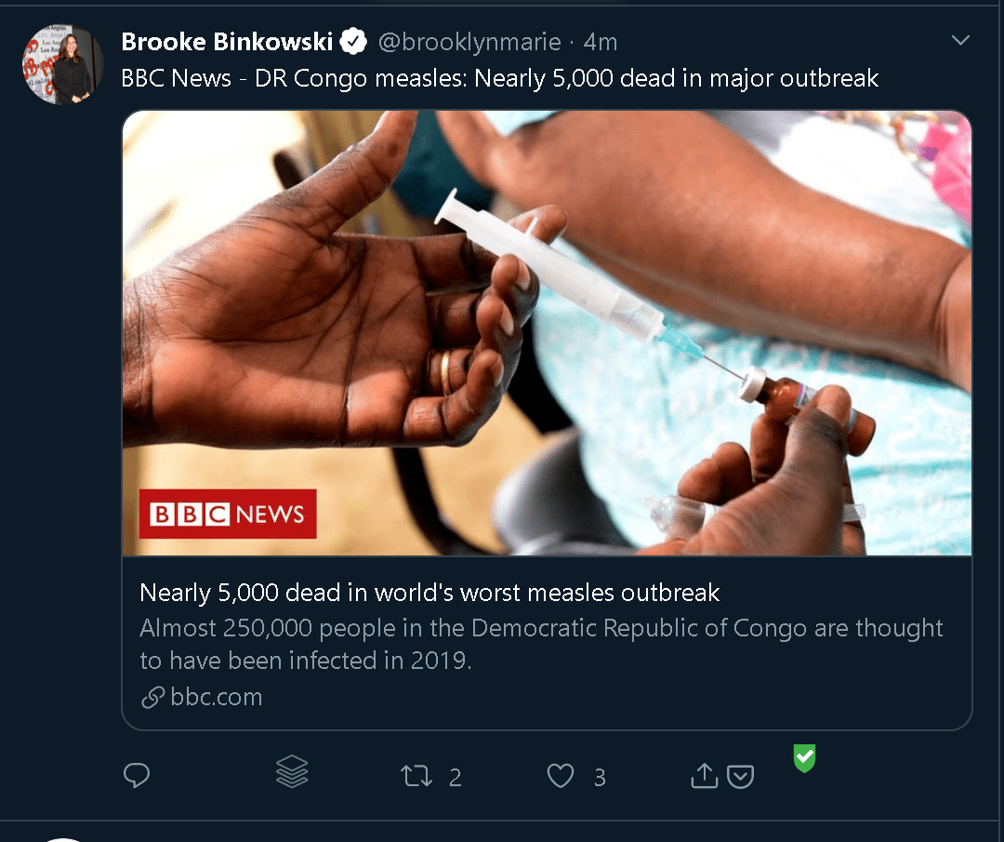Click the BBC News logo on image
Viewport: 1004px width, 842px height.
[x=228, y=514]
